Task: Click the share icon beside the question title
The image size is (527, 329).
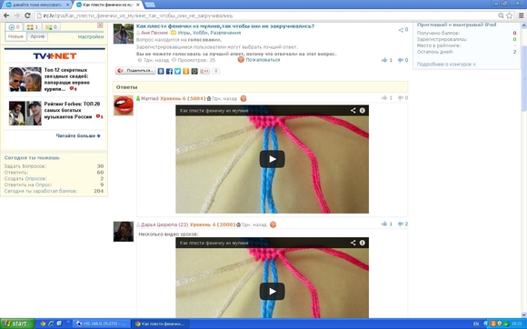Action: (x=401, y=30)
